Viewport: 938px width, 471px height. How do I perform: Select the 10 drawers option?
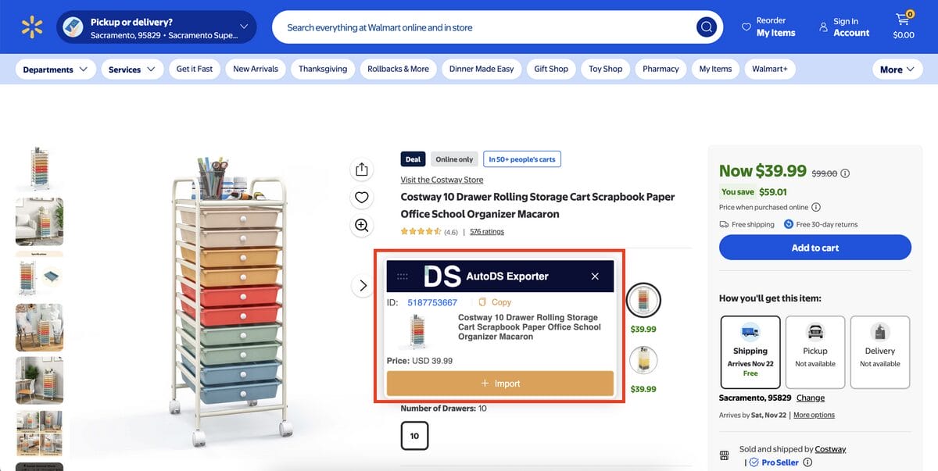(x=414, y=435)
